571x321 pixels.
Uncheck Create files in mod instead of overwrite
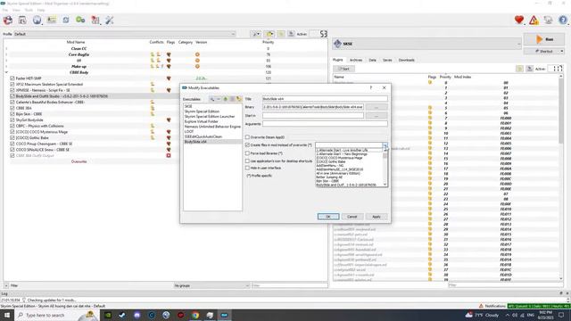click(247, 144)
